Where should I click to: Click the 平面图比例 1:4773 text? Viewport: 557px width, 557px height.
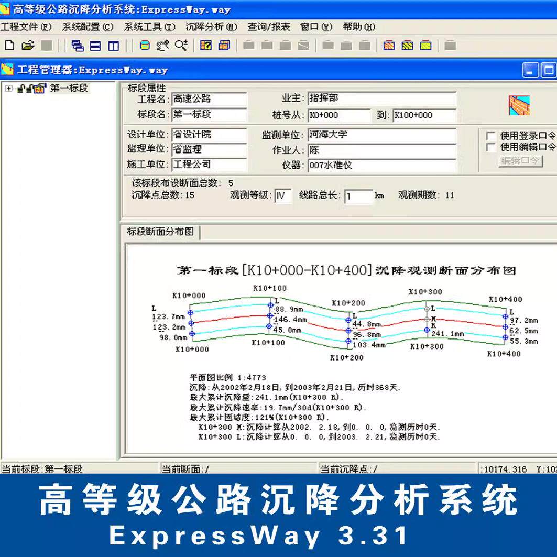pos(228,378)
